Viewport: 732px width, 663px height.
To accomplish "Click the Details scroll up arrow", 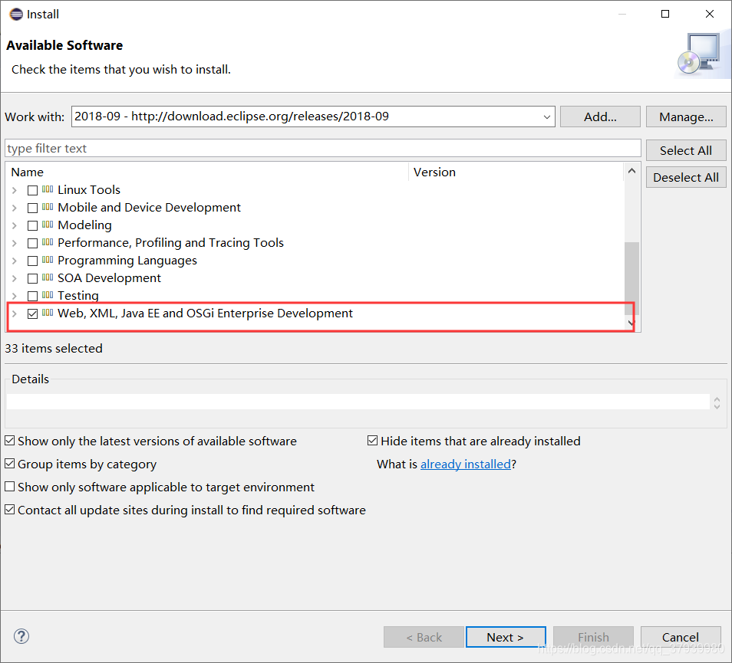I will pos(717,399).
